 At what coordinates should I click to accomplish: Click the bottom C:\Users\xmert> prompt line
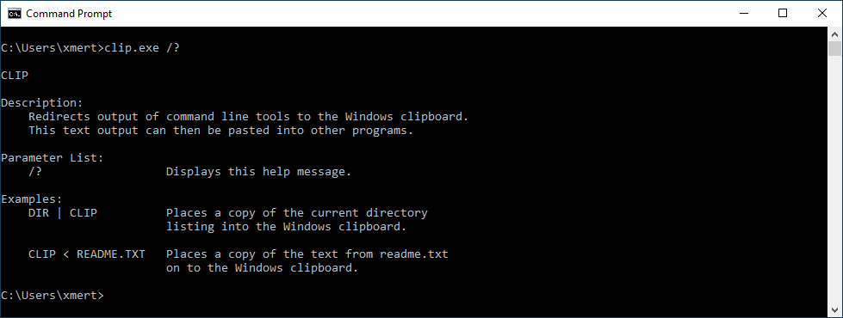click(53, 295)
